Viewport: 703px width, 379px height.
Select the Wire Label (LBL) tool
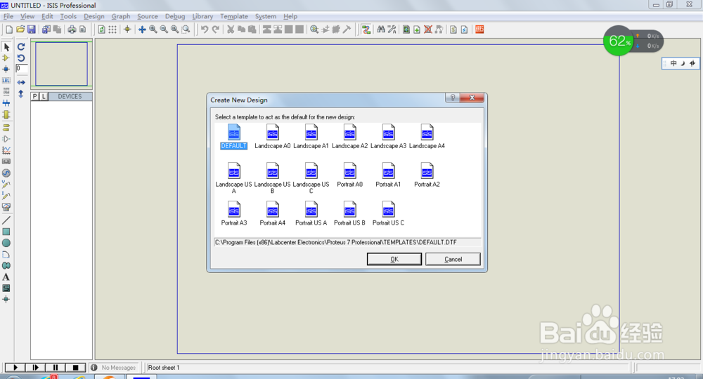tap(6, 81)
